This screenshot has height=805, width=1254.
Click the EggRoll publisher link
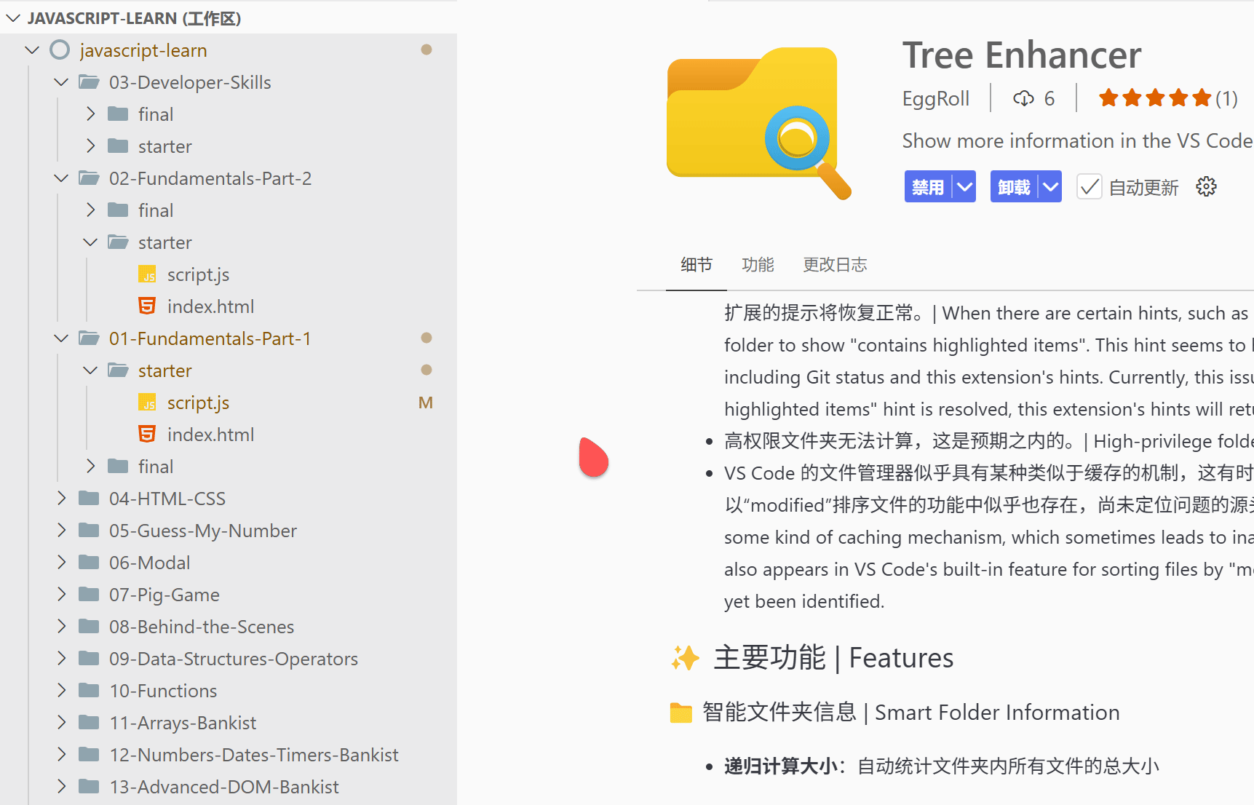935,98
